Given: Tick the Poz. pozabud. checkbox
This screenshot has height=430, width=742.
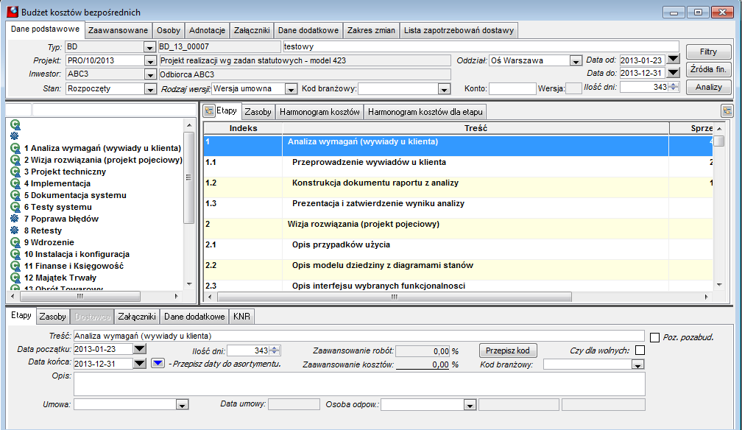Looking at the screenshot, I should [654, 337].
